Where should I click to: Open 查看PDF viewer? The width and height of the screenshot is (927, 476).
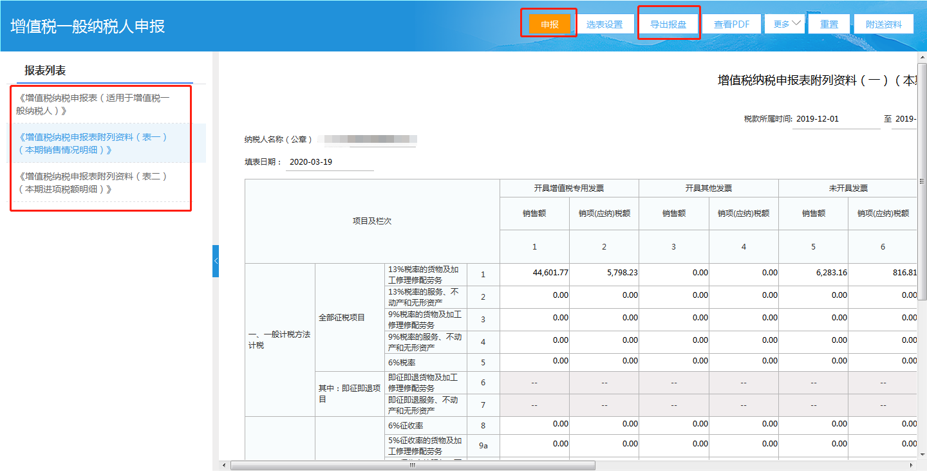(731, 24)
